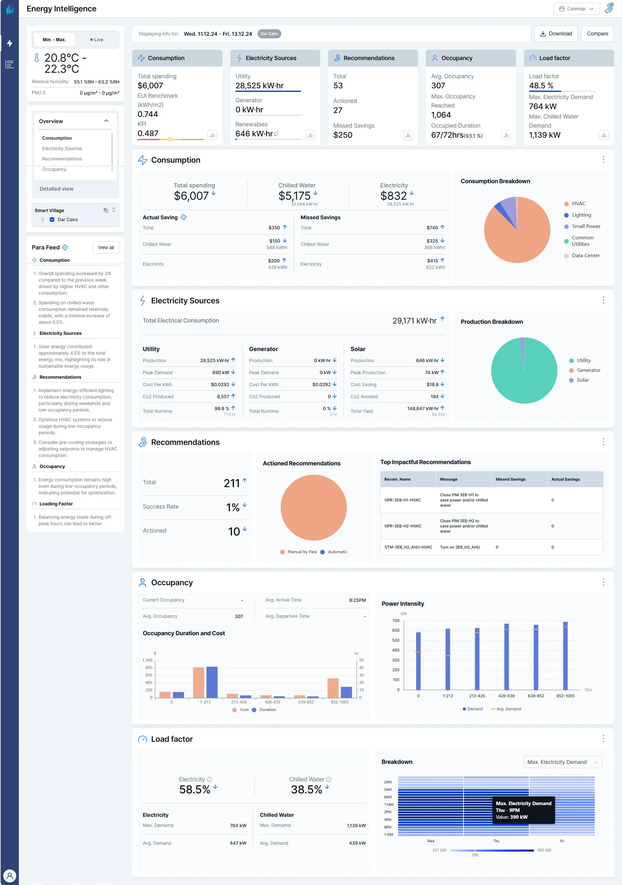Select the lightning bolt icon in the sidebar
Image resolution: width=622 pixels, height=885 pixels.
click(x=10, y=44)
